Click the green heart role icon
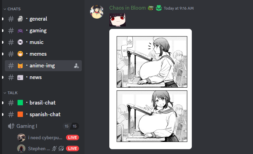The height and width of the screenshot is (154, 253). click(x=159, y=8)
